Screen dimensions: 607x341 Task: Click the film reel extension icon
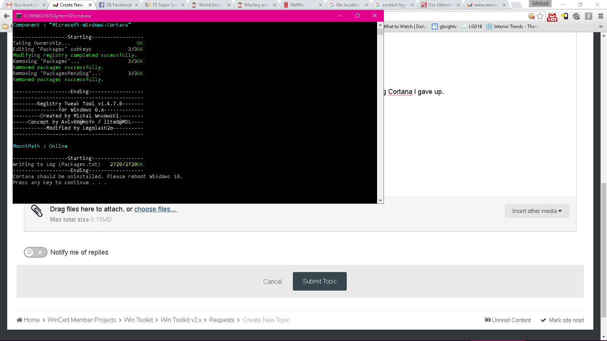[576, 16]
